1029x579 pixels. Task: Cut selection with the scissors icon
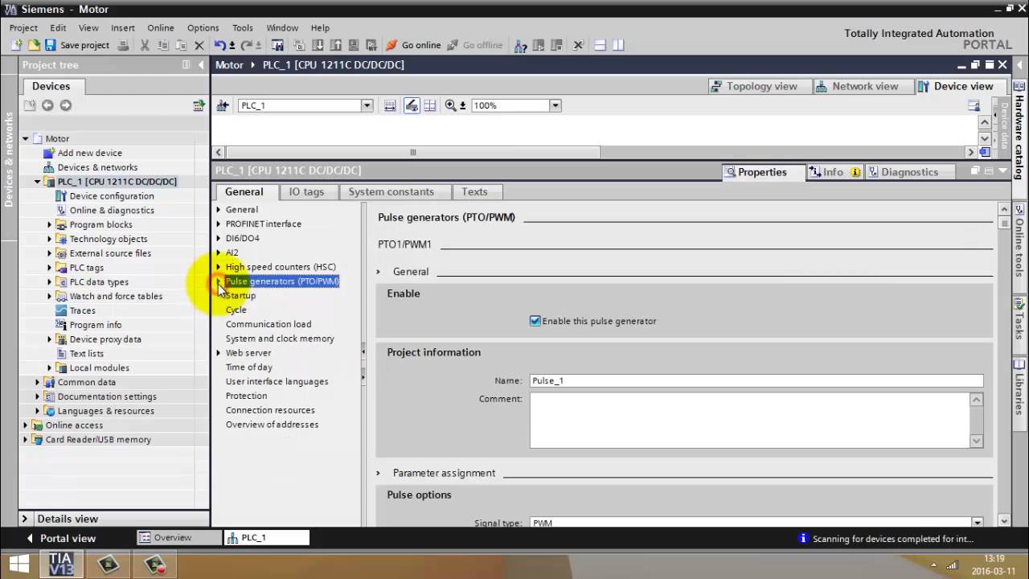[145, 45]
